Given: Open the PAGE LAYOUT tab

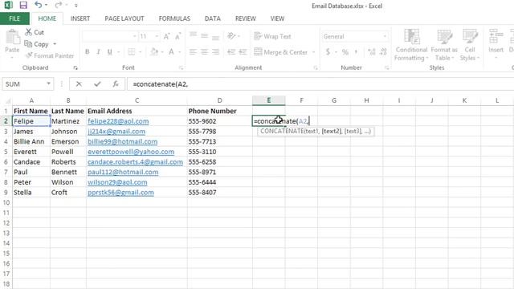Looking at the screenshot, I should point(124,18).
